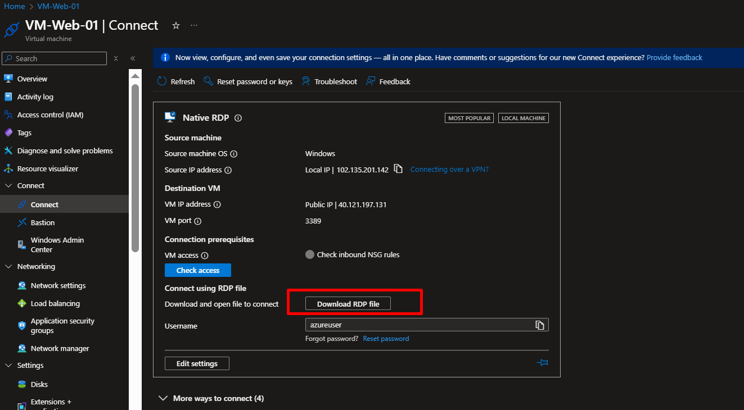Click the info icon next to Native RDP
Screen dimensions: 744x410
tap(238, 118)
